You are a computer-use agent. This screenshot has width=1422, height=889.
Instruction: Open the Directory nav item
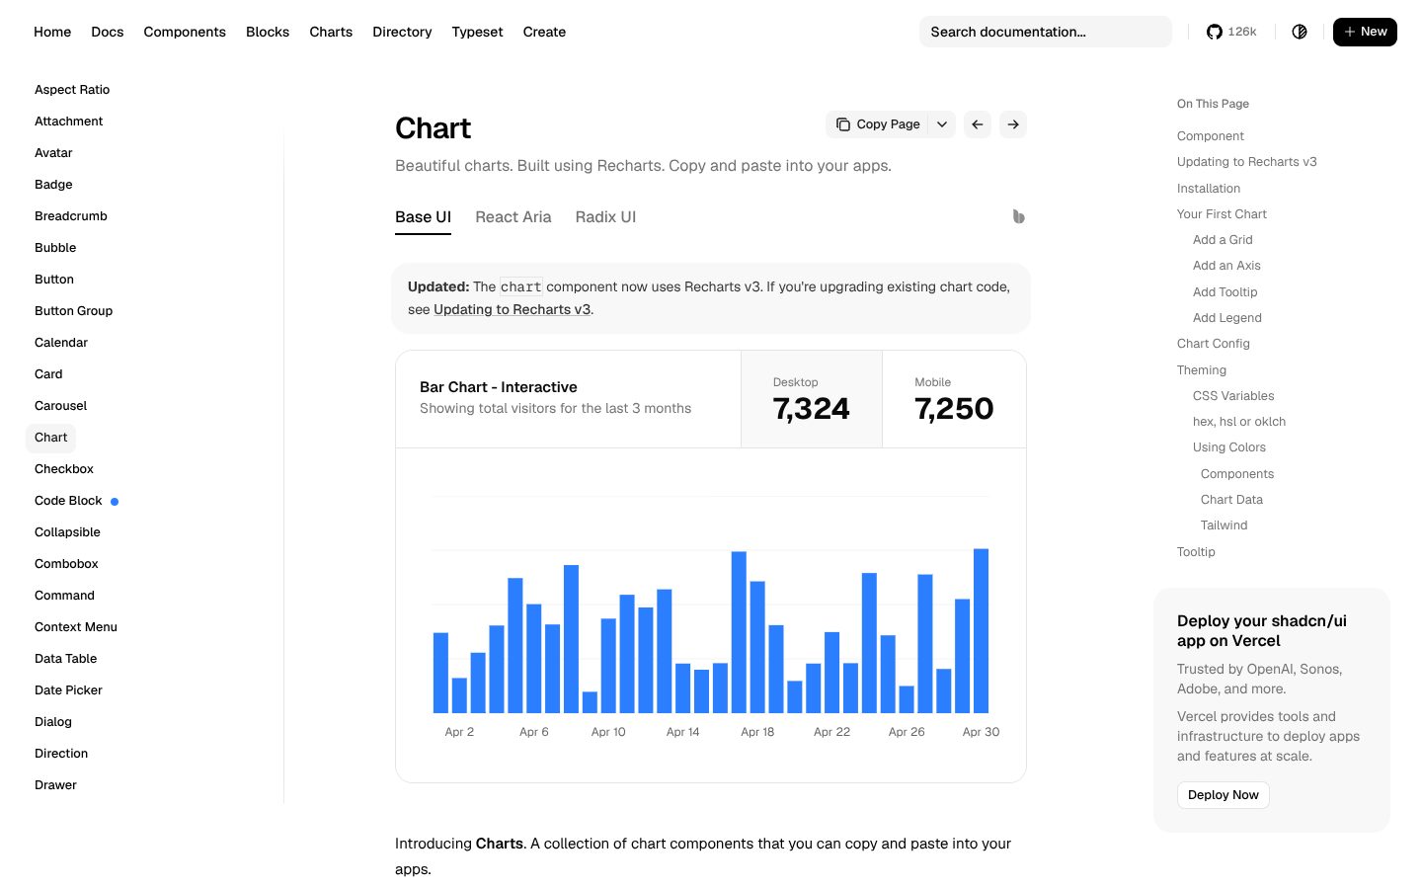click(402, 32)
